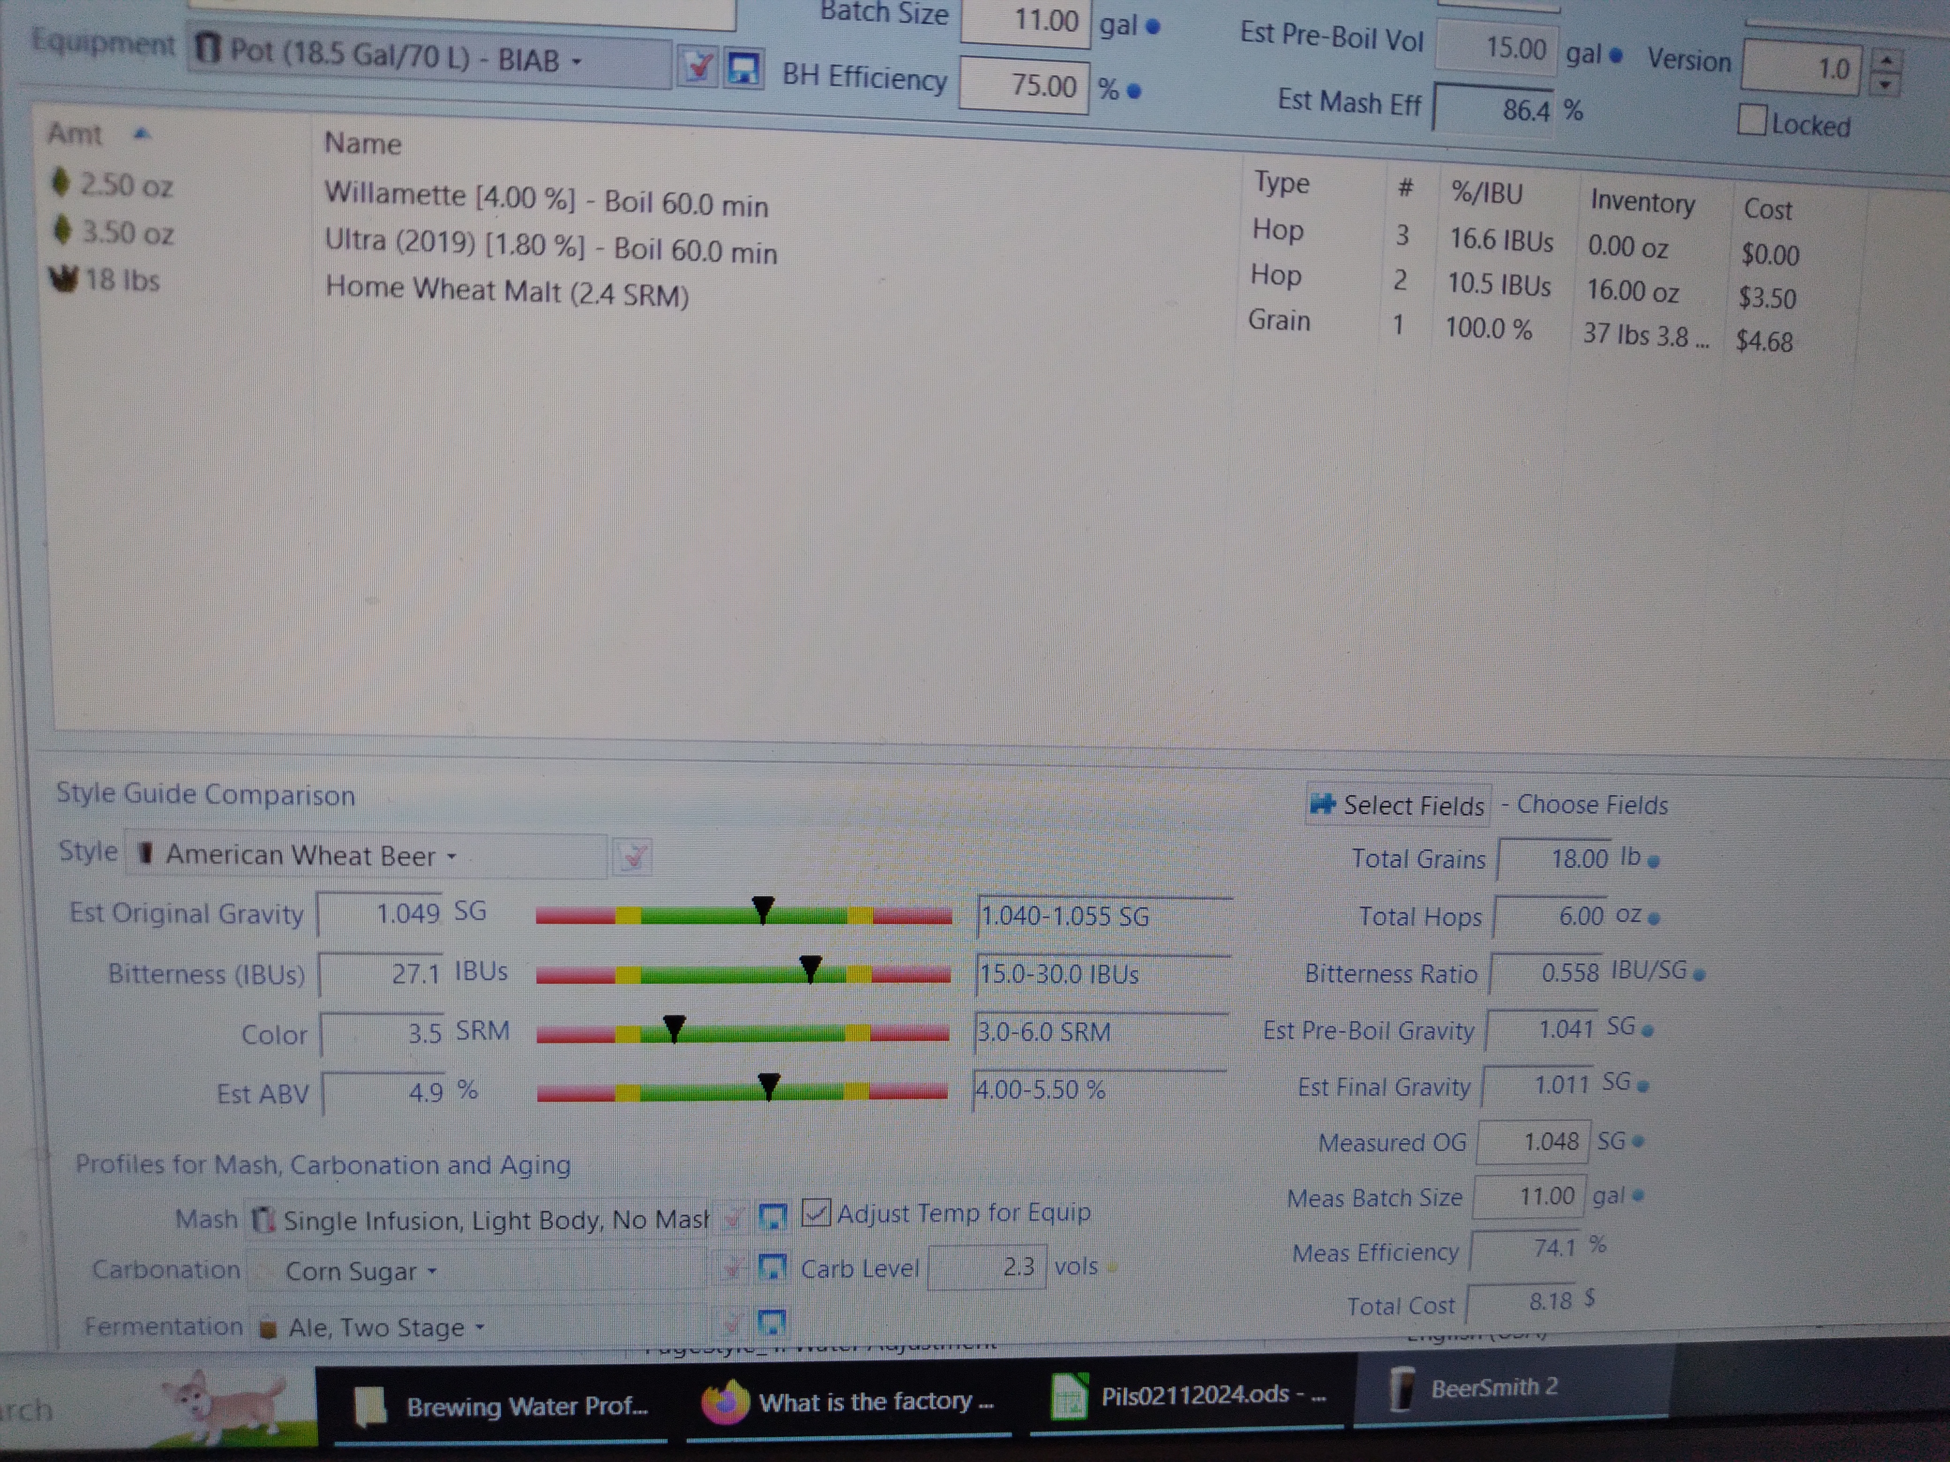Click the corgi image in the search bar
The image size is (1950, 1462).
pos(233,1407)
